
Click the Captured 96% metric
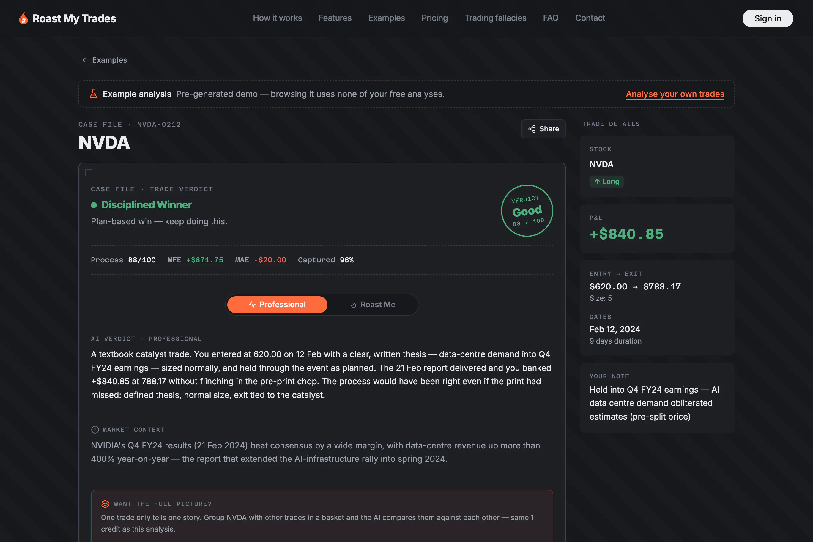[x=326, y=260]
